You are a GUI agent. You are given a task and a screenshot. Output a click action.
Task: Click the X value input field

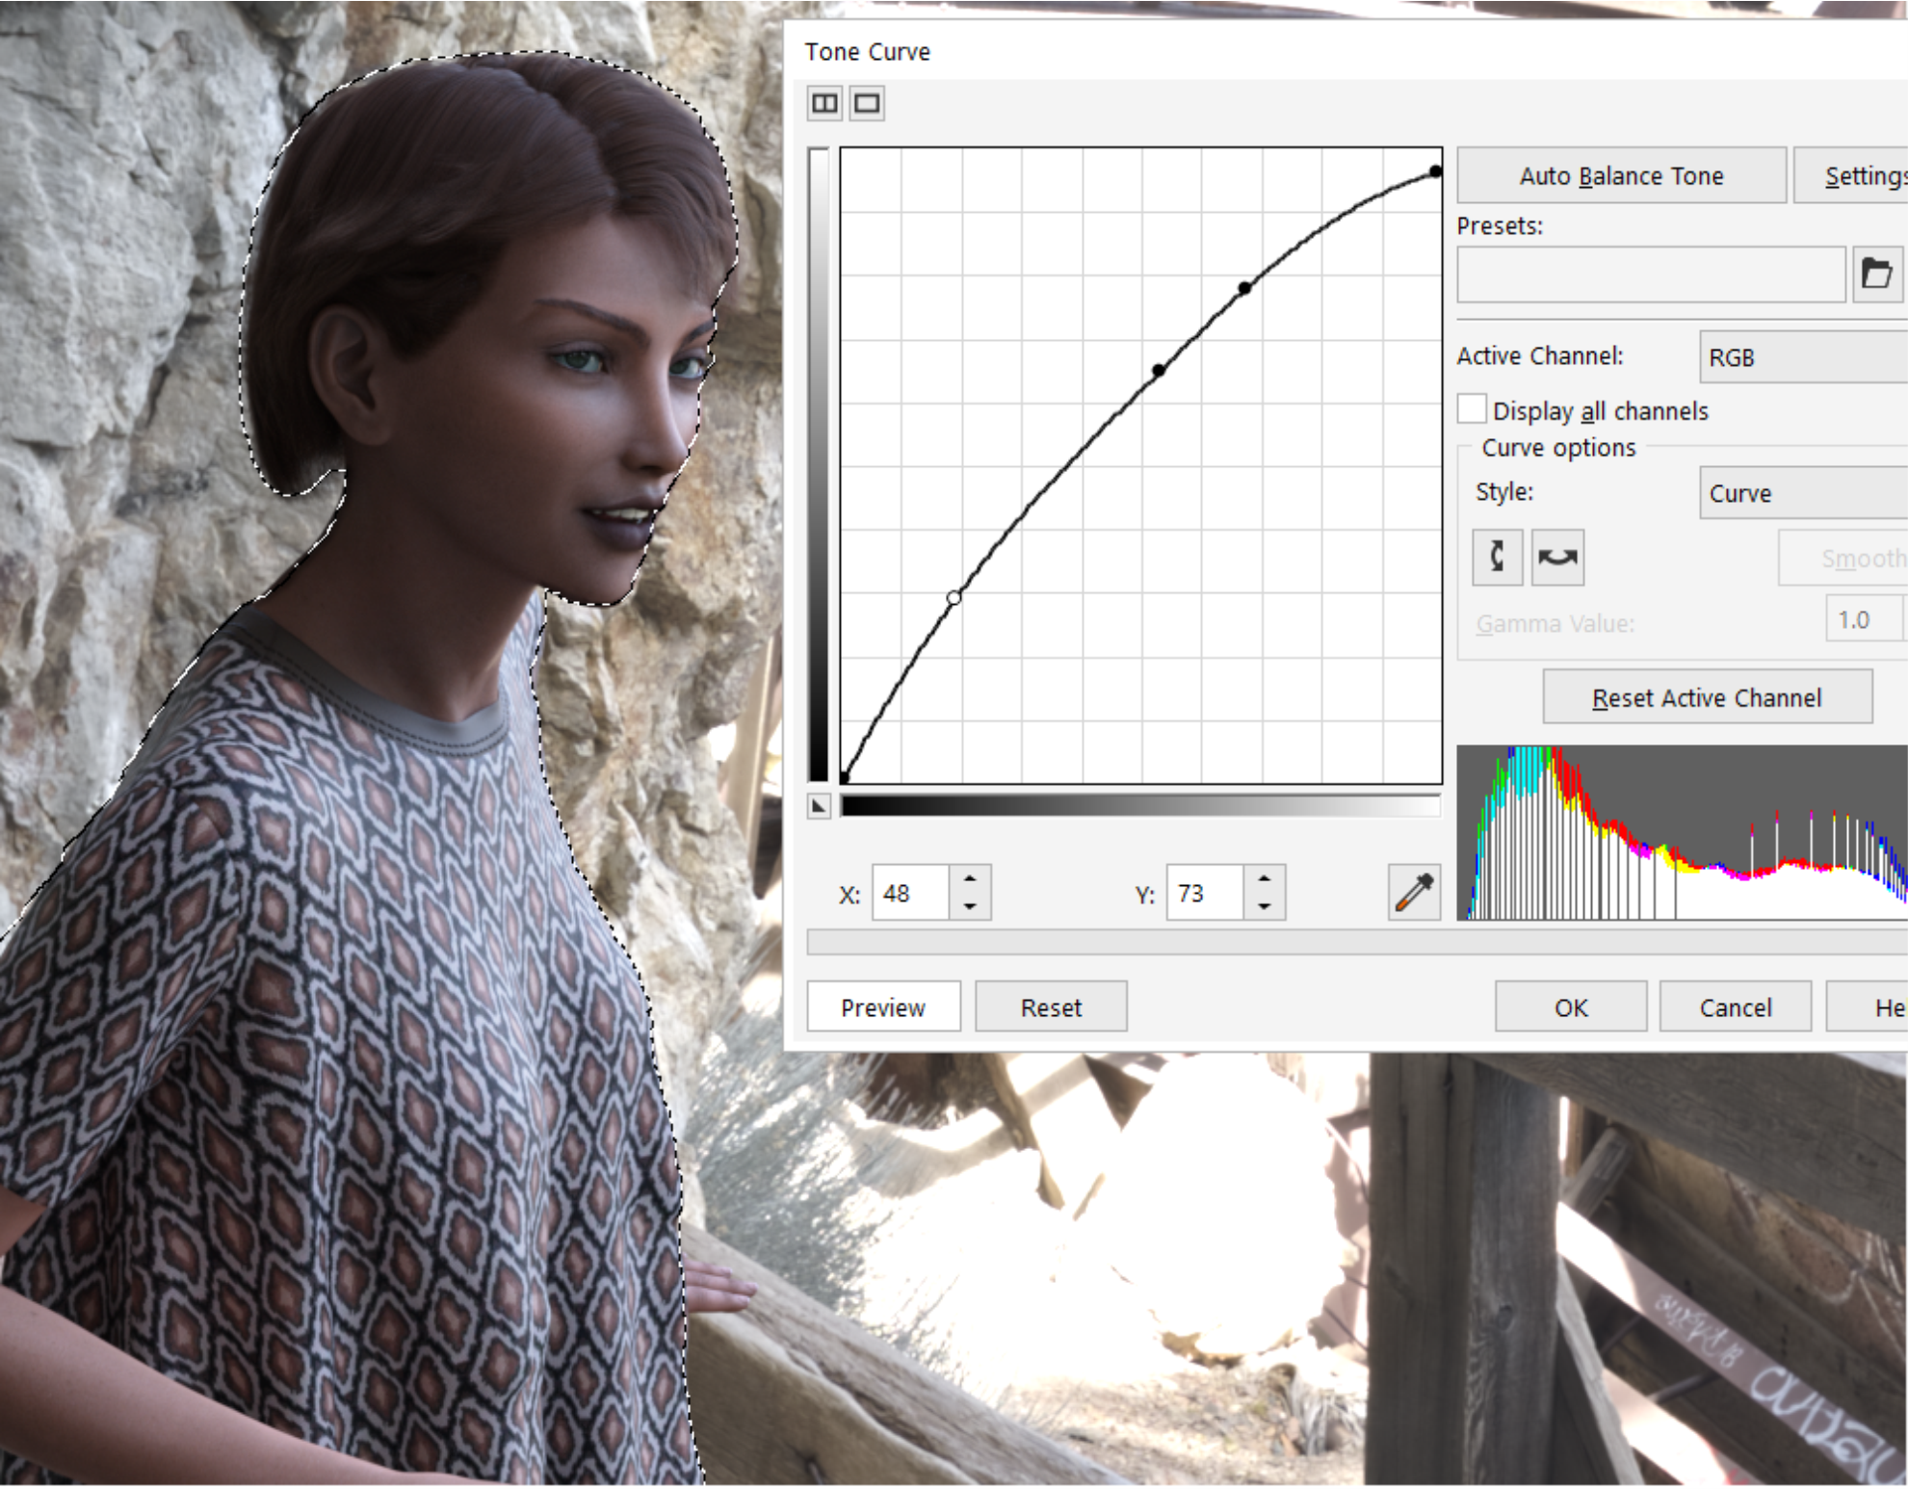tap(910, 893)
